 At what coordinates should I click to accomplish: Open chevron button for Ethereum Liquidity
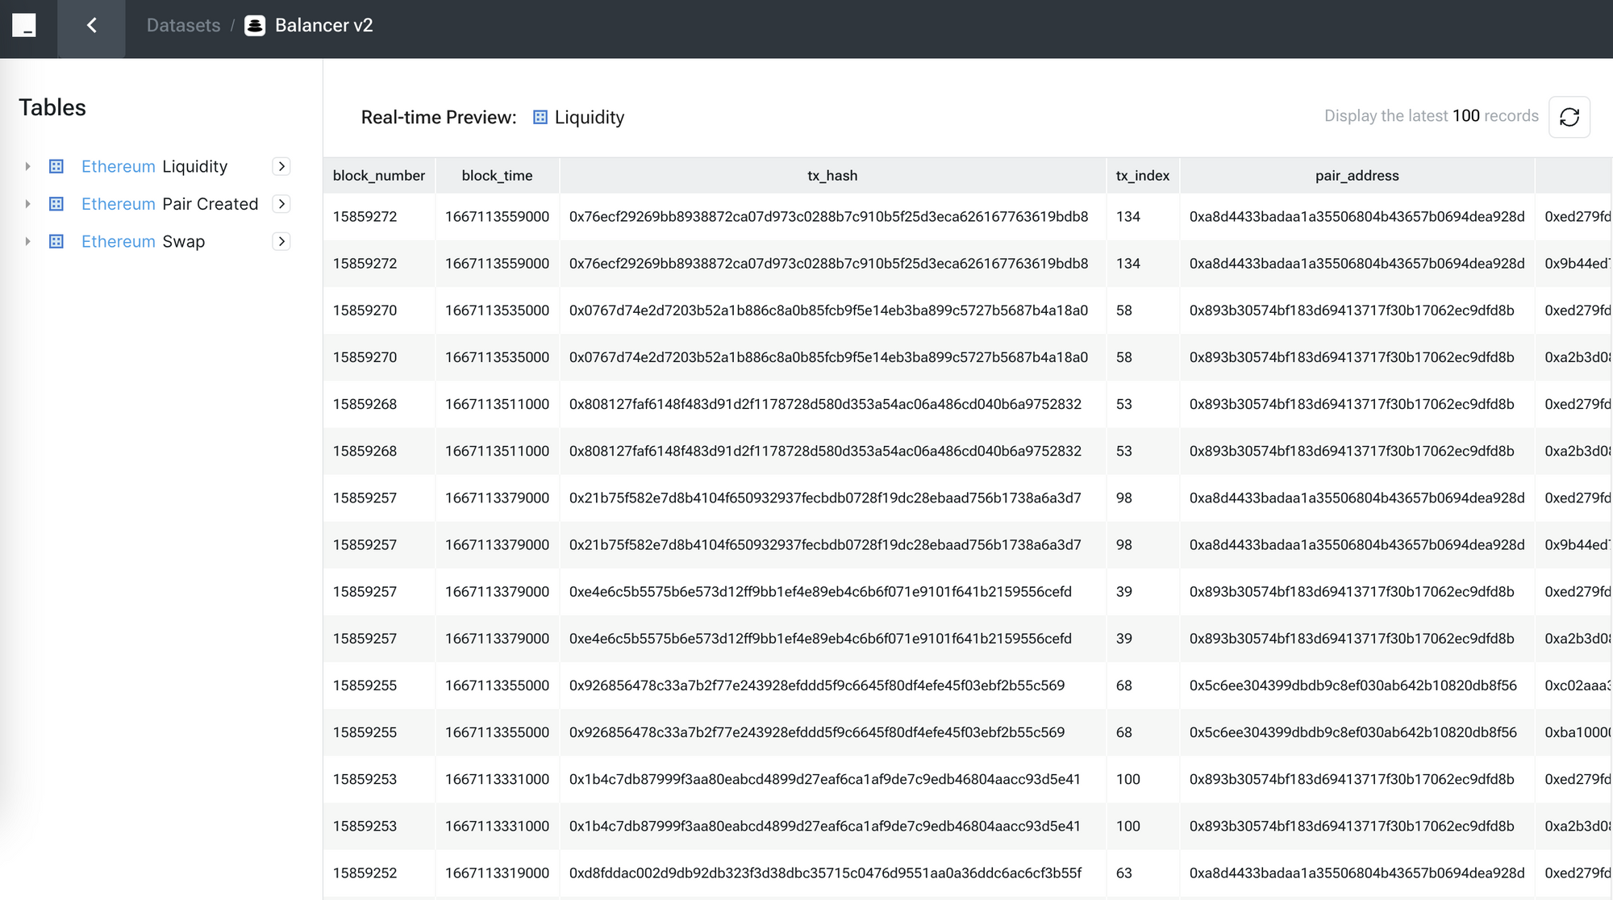point(281,166)
